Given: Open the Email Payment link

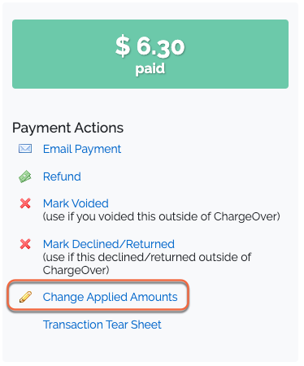Looking at the screenshot, I should (x=82, y=149).
